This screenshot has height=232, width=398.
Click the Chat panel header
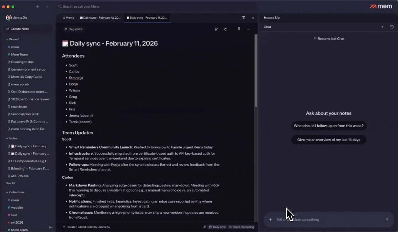tap(267, 27)
